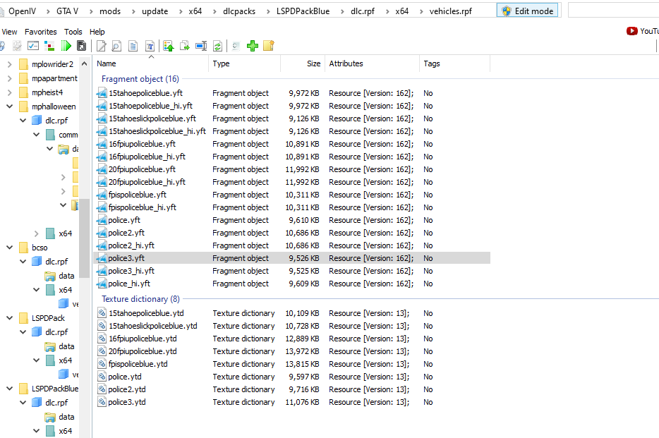Toggle Edit mode button
Screen dimensions: 659x438
pos(528,11)
